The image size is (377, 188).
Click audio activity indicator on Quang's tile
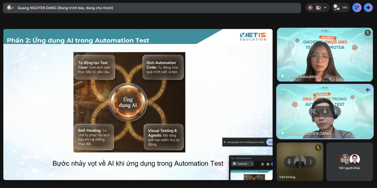pyautogui.click(x=367, y=90)
